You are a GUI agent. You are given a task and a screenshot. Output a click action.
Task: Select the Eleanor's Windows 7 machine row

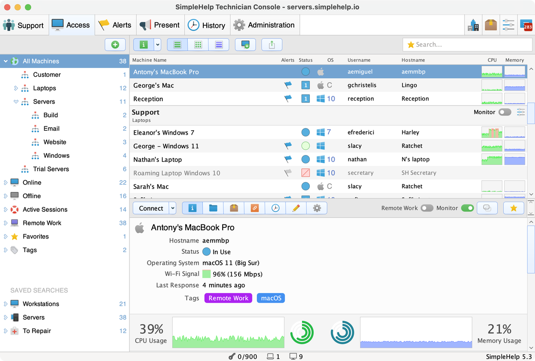click(328, 132)
